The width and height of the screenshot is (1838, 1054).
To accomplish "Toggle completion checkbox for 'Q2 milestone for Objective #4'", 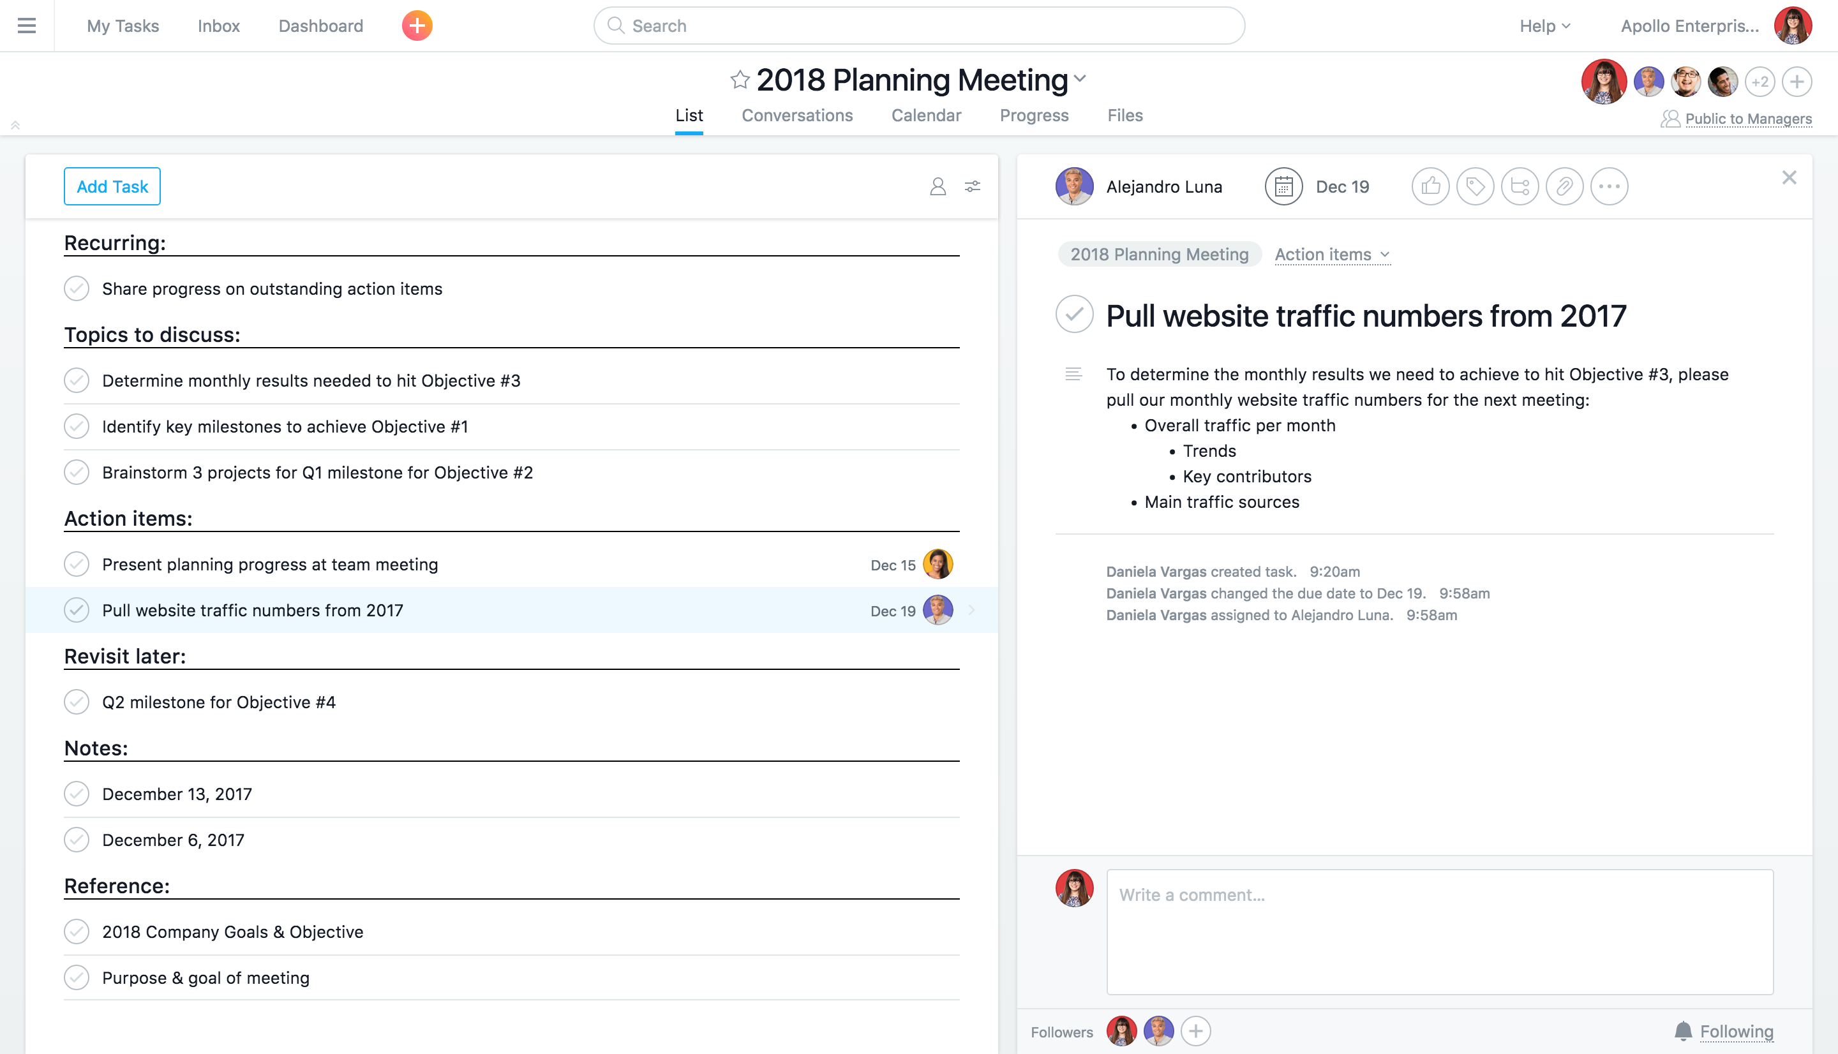I will coord(77,702).
